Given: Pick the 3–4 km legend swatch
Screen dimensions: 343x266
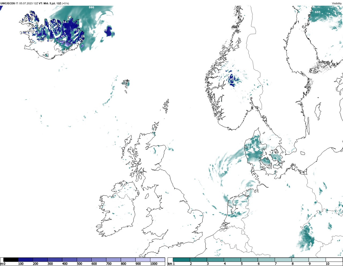Looking at the screenshot, I should point(215,260).
